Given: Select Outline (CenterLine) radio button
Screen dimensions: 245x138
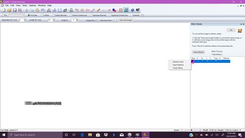Looking at the screenshot, I should [70, 15].
